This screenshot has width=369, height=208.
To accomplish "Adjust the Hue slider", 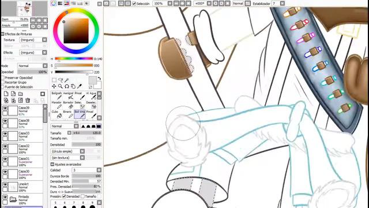I will click(74, 59).
